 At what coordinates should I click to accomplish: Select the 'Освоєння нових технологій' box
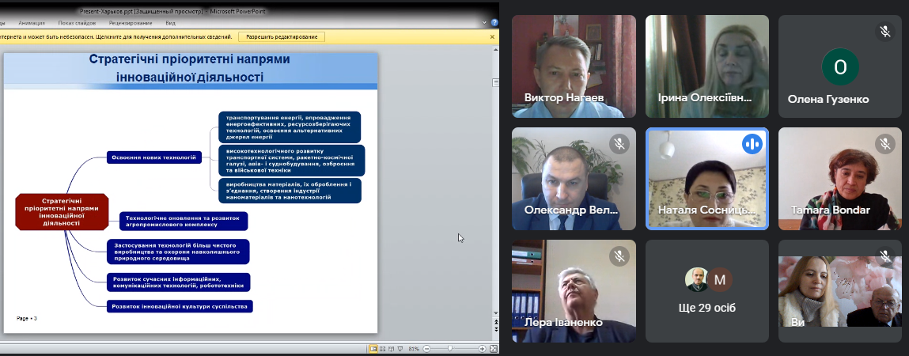click(x=154, y=157)
